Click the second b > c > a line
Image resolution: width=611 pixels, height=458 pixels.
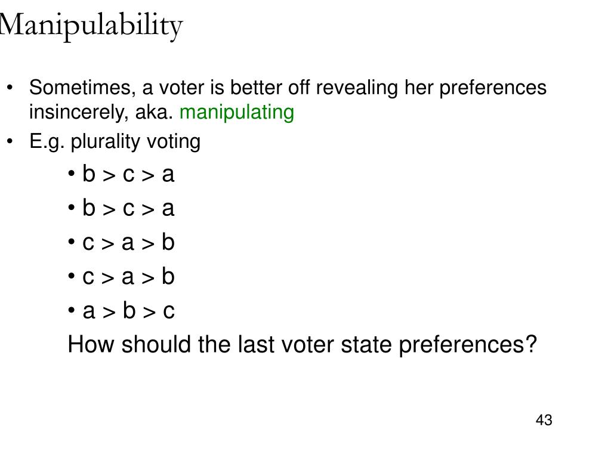pyautogui.click(x=128, y=208)
